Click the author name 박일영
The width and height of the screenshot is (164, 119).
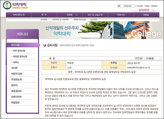pyautogui.click(x=70, y=63)
